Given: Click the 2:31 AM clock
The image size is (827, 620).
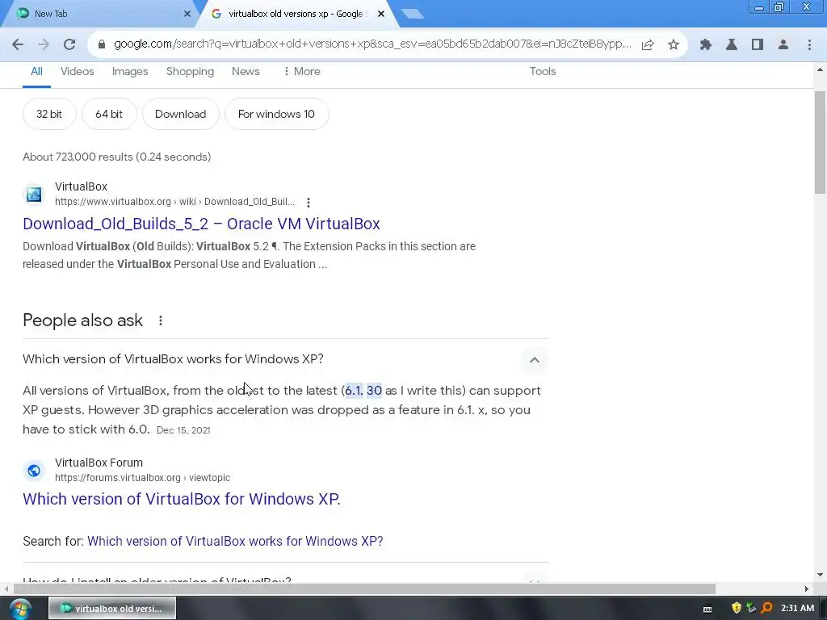Looking at the screenshot, I should (x=797, y=609).
